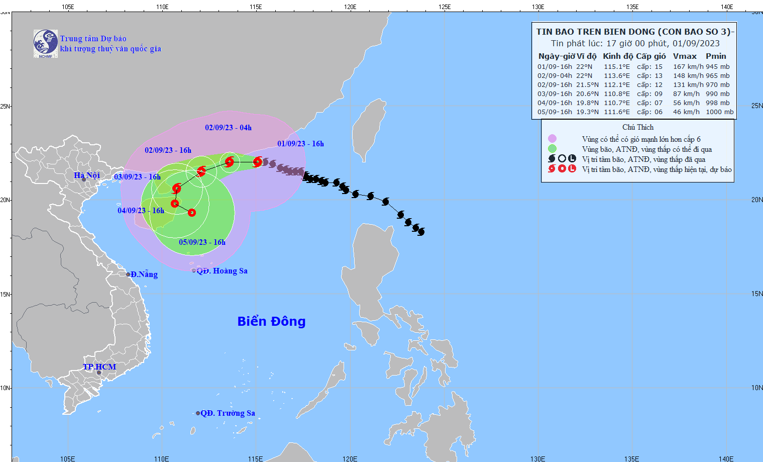
Task: Click red circle symbol in legend
Action: click(562, 169)
